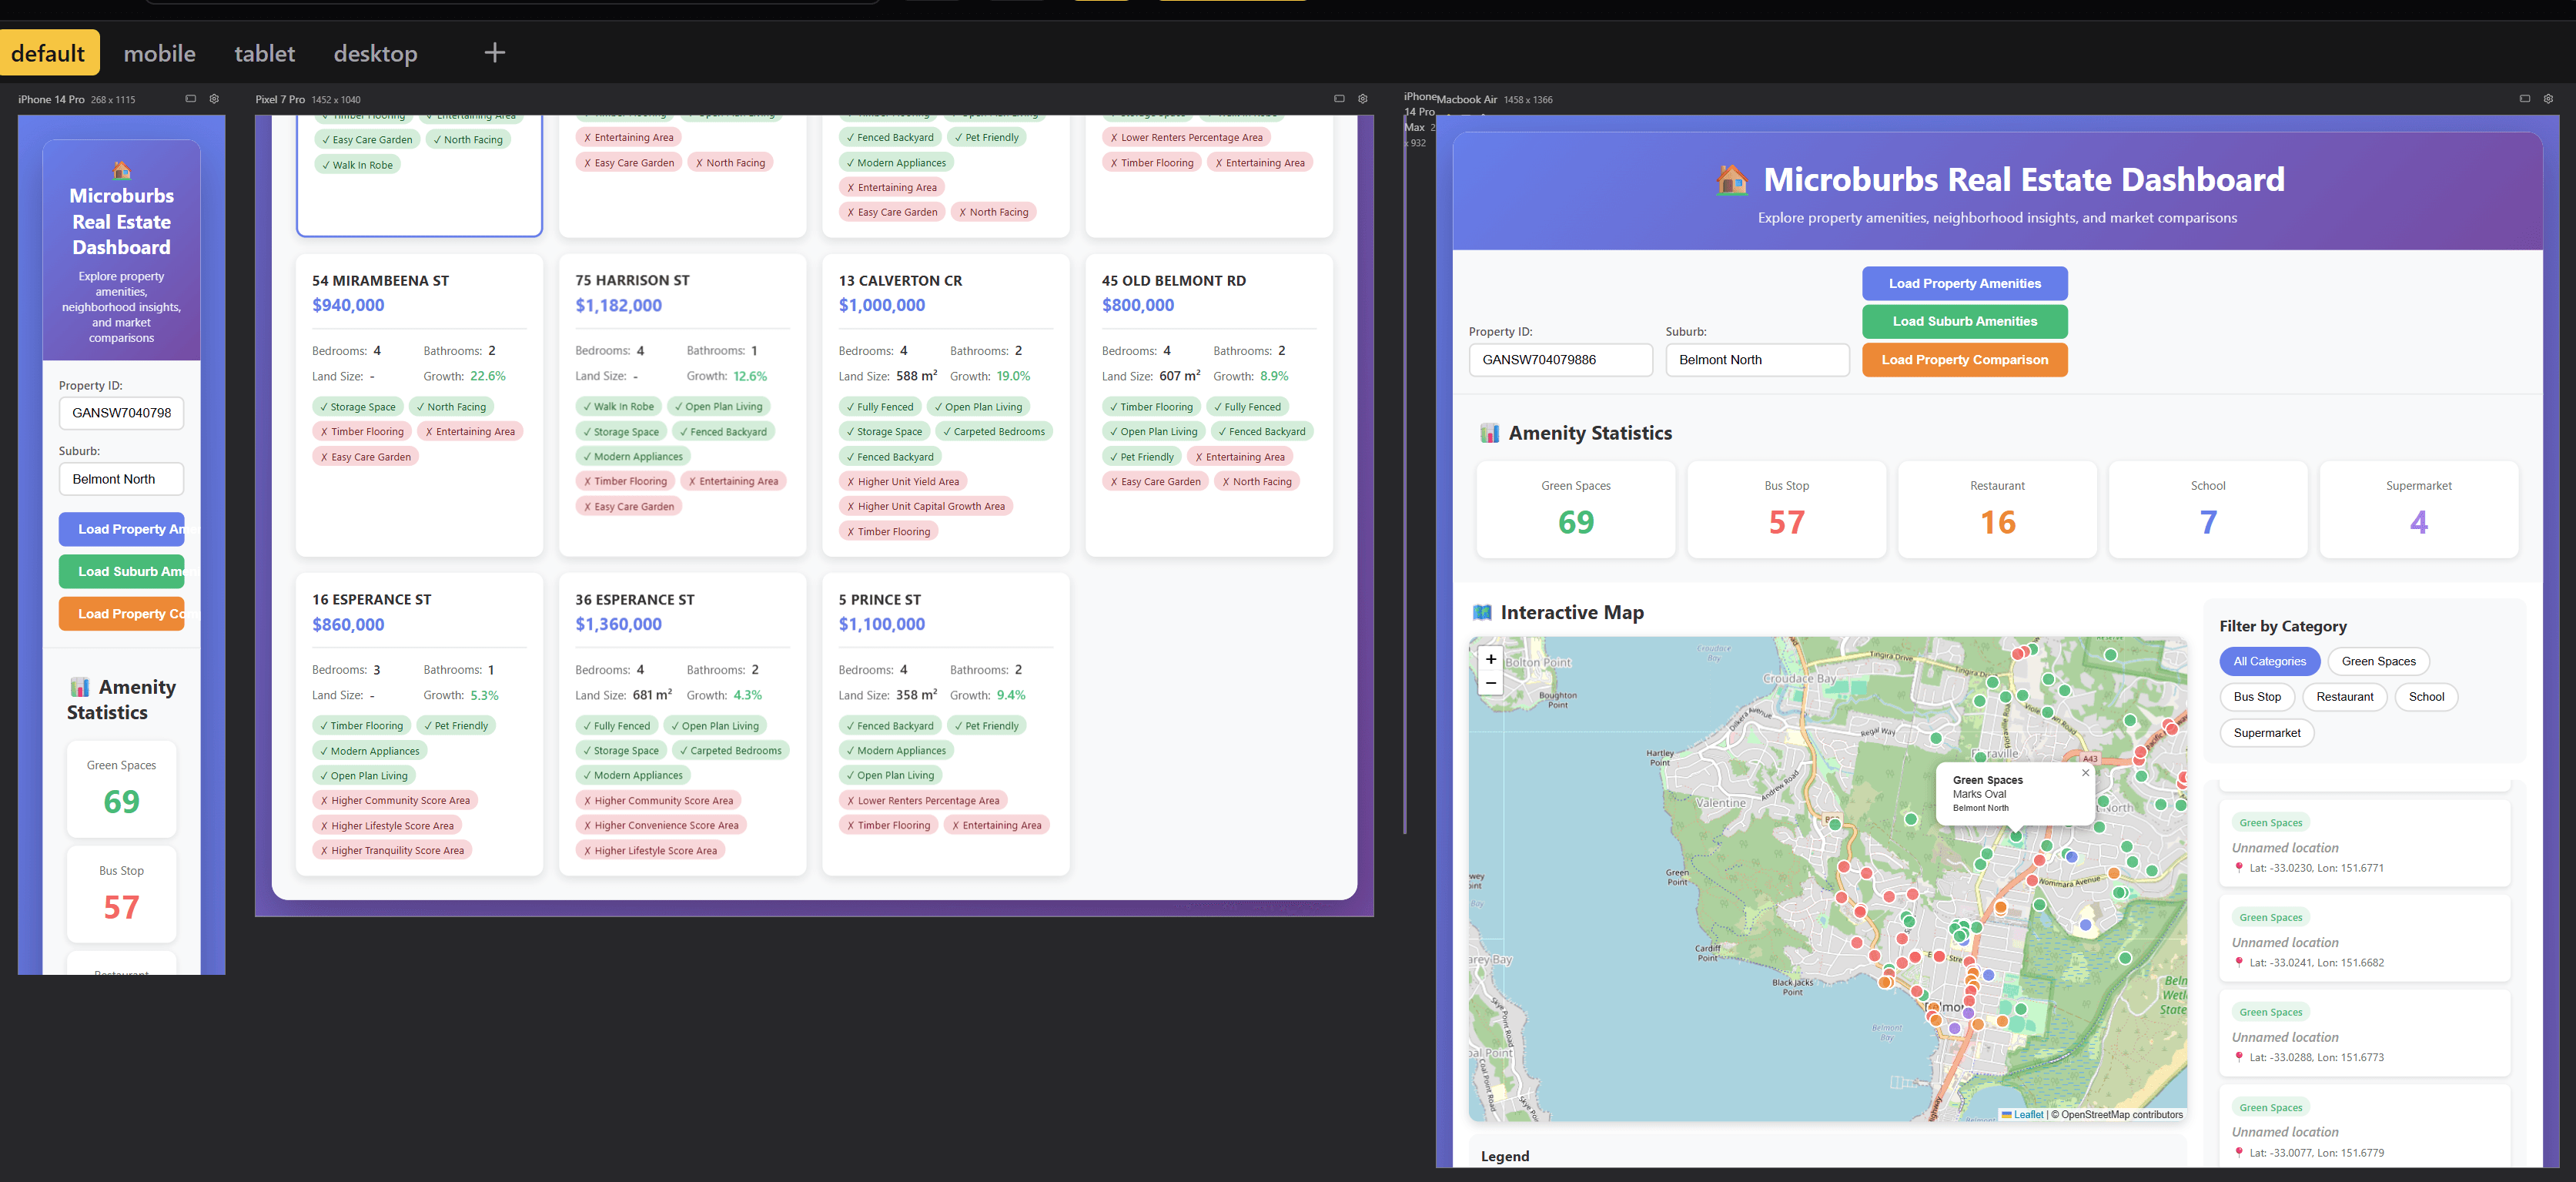Open the desktop viewport tab

375,53
